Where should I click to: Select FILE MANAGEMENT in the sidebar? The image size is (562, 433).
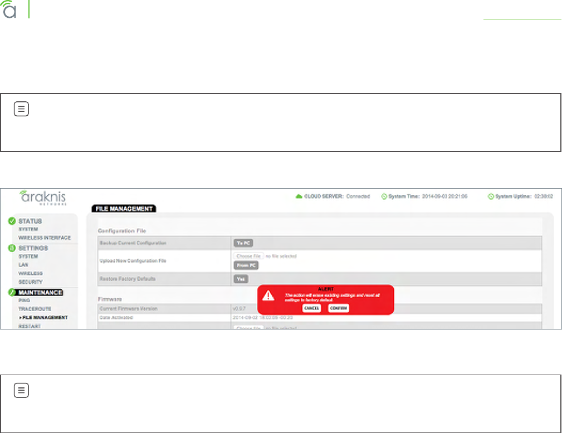[x=43, y=318]
